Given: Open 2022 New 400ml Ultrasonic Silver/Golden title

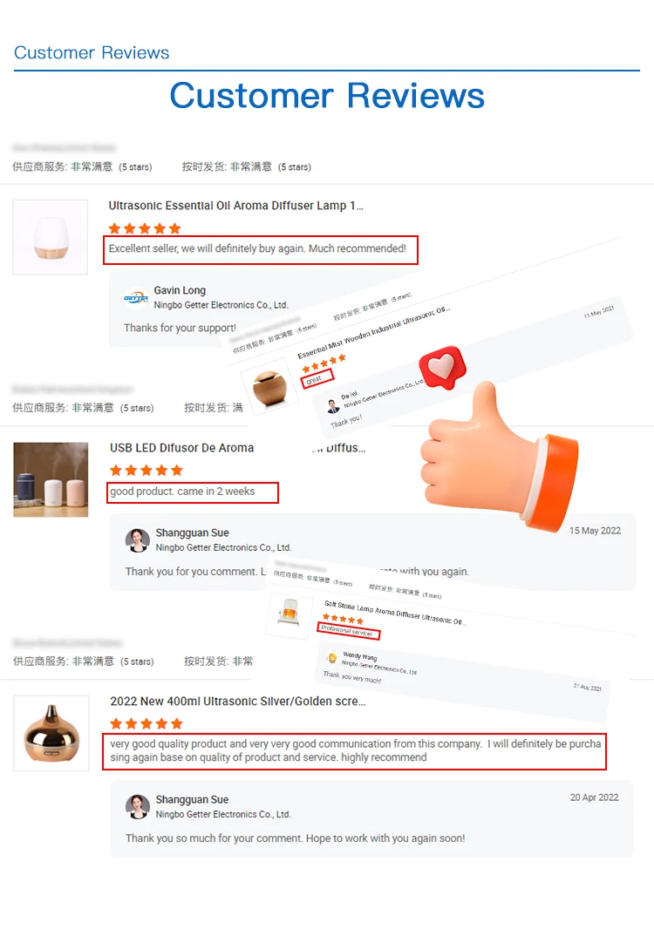Looking at the screenshot, I should 238,702.
